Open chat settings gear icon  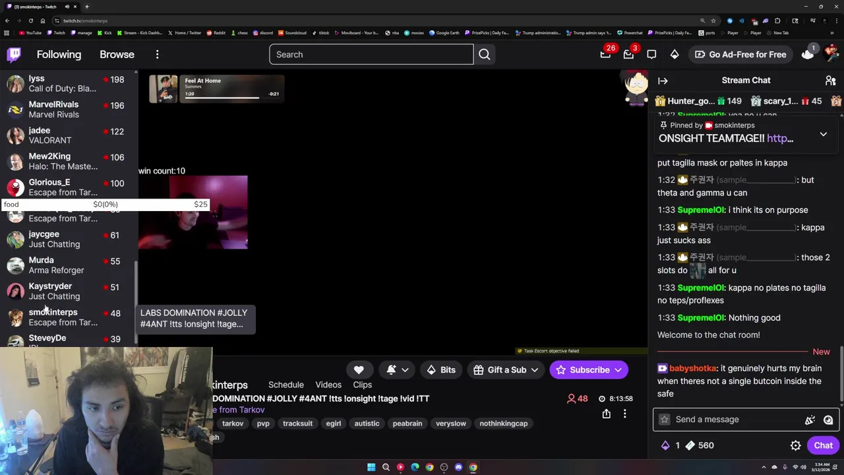(x=796, y=445)
